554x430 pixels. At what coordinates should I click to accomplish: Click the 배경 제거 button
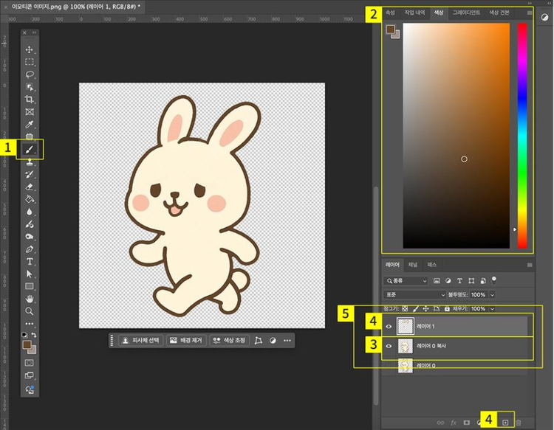point(185,341)
